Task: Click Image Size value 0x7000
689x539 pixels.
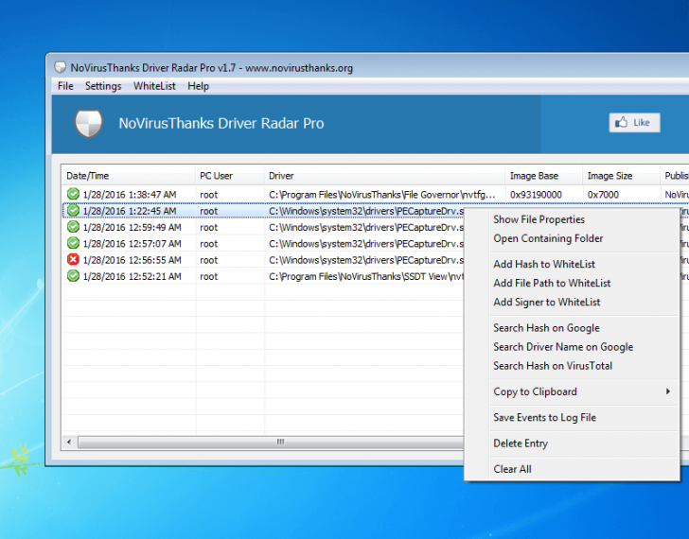Action: click(603, 195)
